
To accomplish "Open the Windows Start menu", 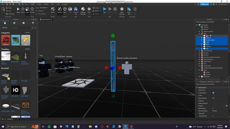I will [x=3, y=126].
